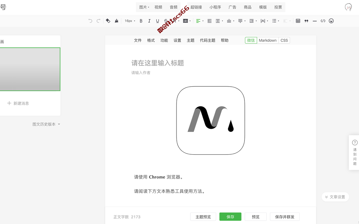Image resolution: width=359 pixels, height=224 pixels.
Task: Click the text 请使用 Chrome 浏览器
Action: pyautogui.click(x=159, y=177)
